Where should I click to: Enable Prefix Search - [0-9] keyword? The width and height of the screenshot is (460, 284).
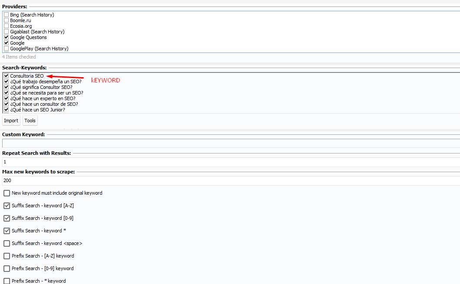[7, 269]
